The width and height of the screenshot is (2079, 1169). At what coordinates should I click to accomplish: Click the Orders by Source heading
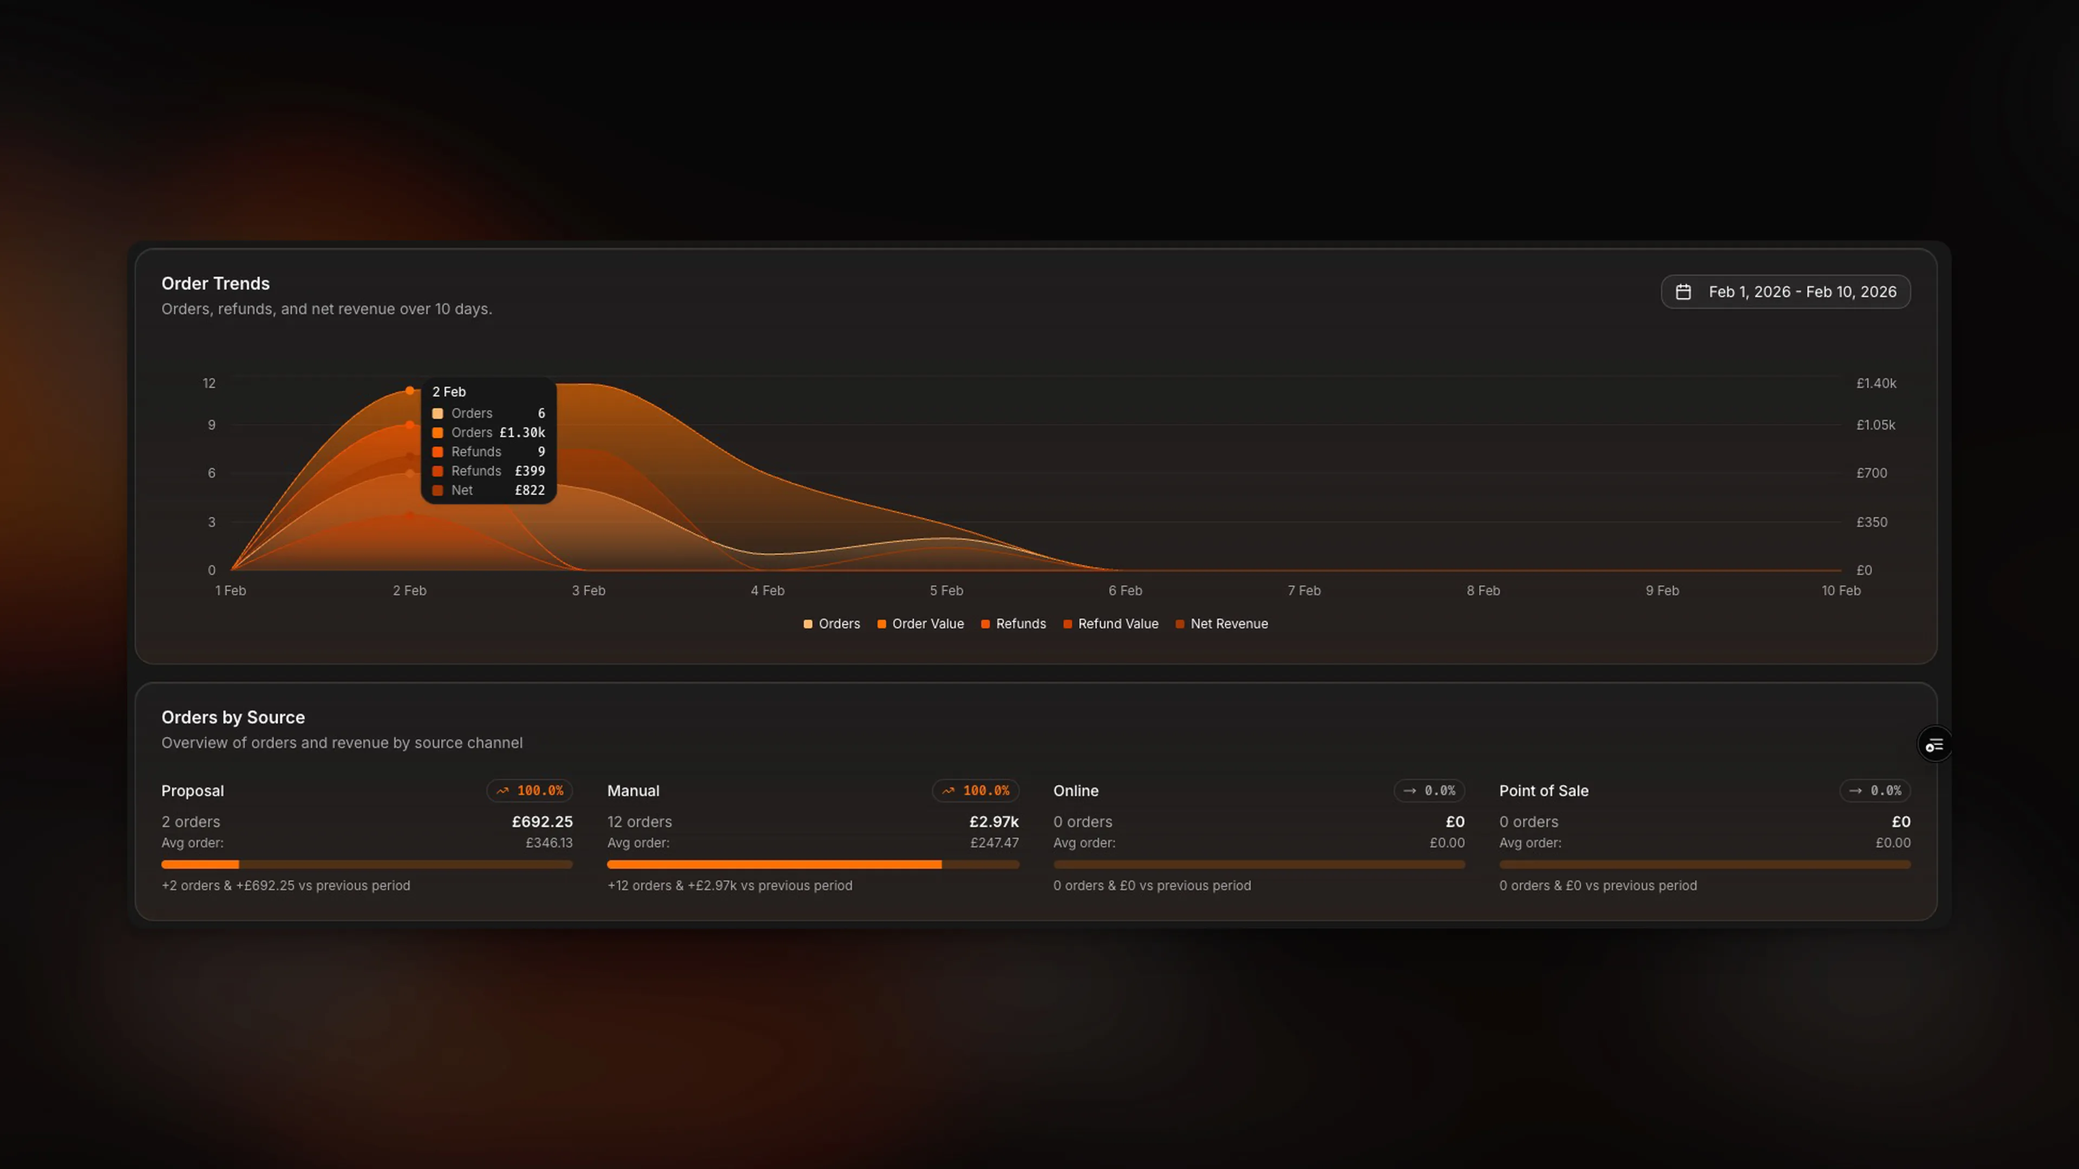233,717
